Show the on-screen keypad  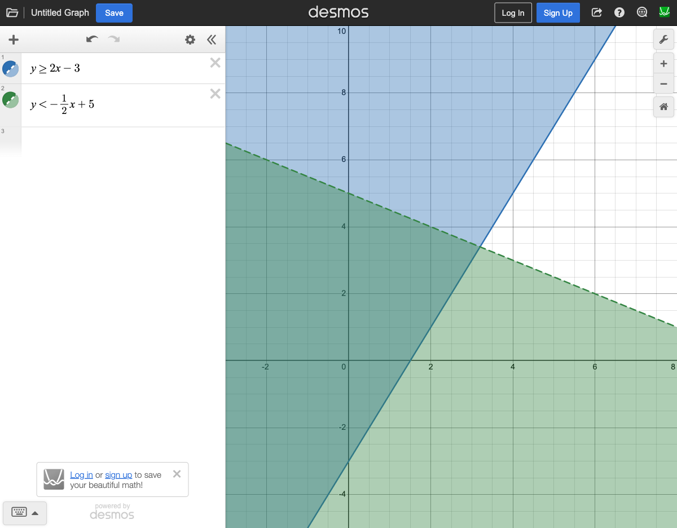pyautogui.click(x=25, y=513)
